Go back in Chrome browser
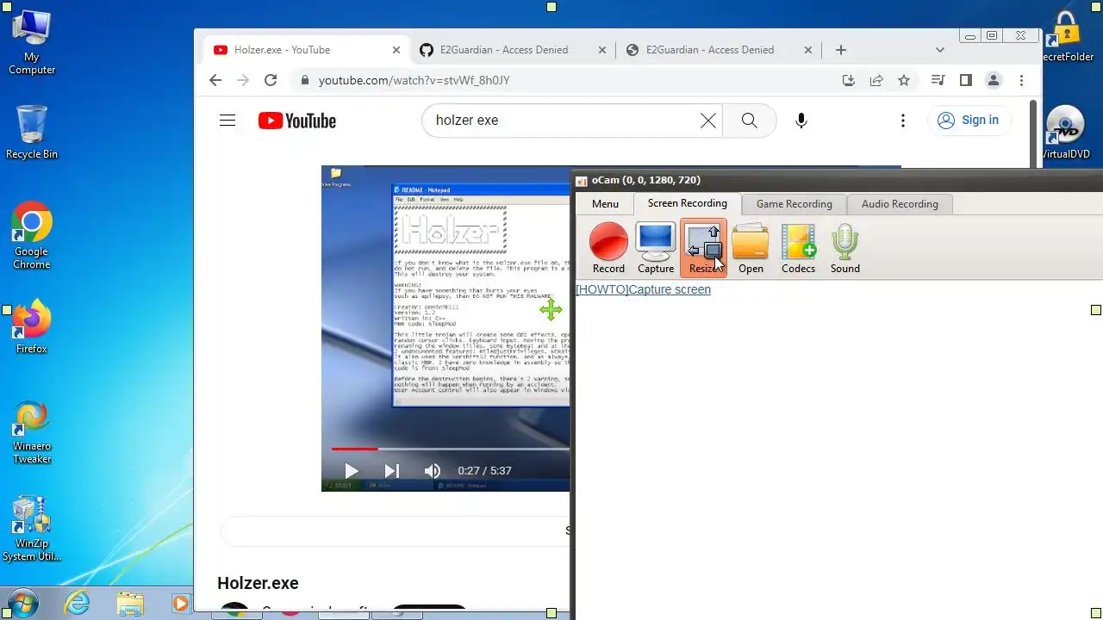The image size is (1103, 620). [215, 80]
